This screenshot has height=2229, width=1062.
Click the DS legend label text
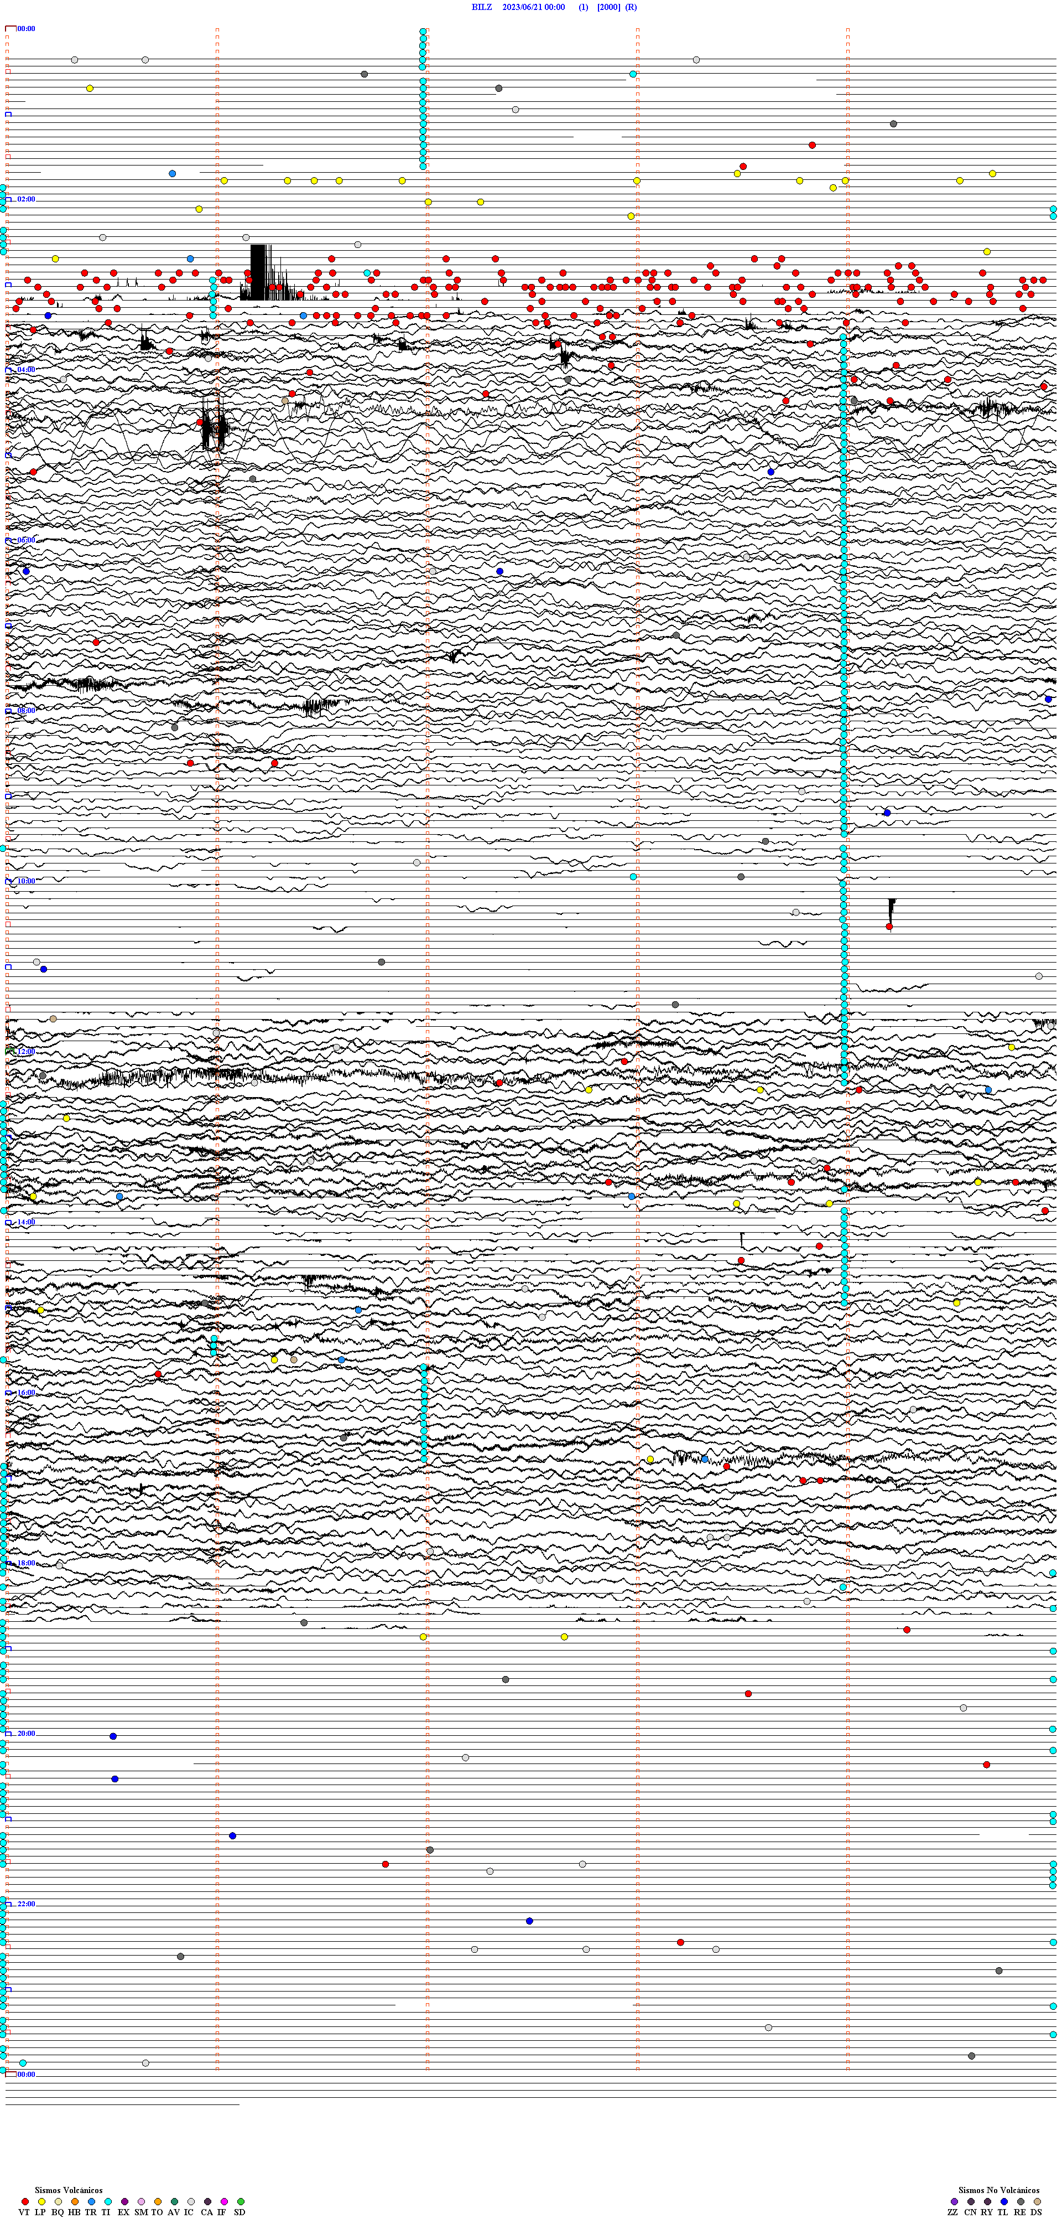(1036, 2212)
